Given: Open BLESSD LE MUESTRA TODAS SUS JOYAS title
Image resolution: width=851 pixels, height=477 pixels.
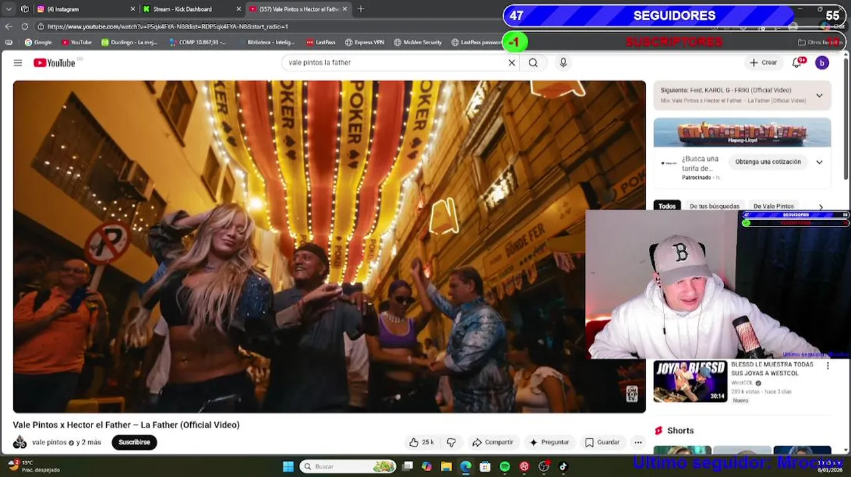Looking at the screenshot, I should [772, 369].
